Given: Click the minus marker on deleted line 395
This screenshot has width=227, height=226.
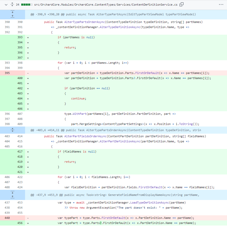Looking at the screenshot, I should 28,73.
